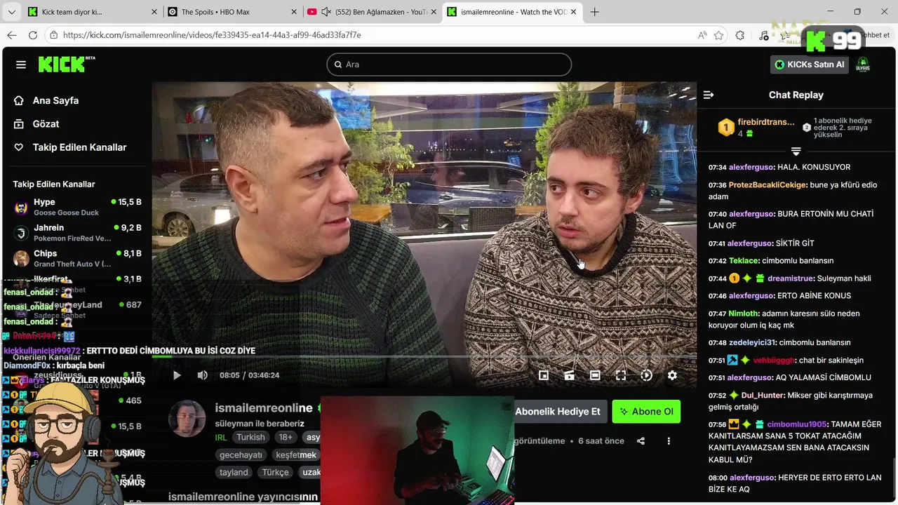
Task: Enter fullscreen mode
Action: tap(621, 375)
